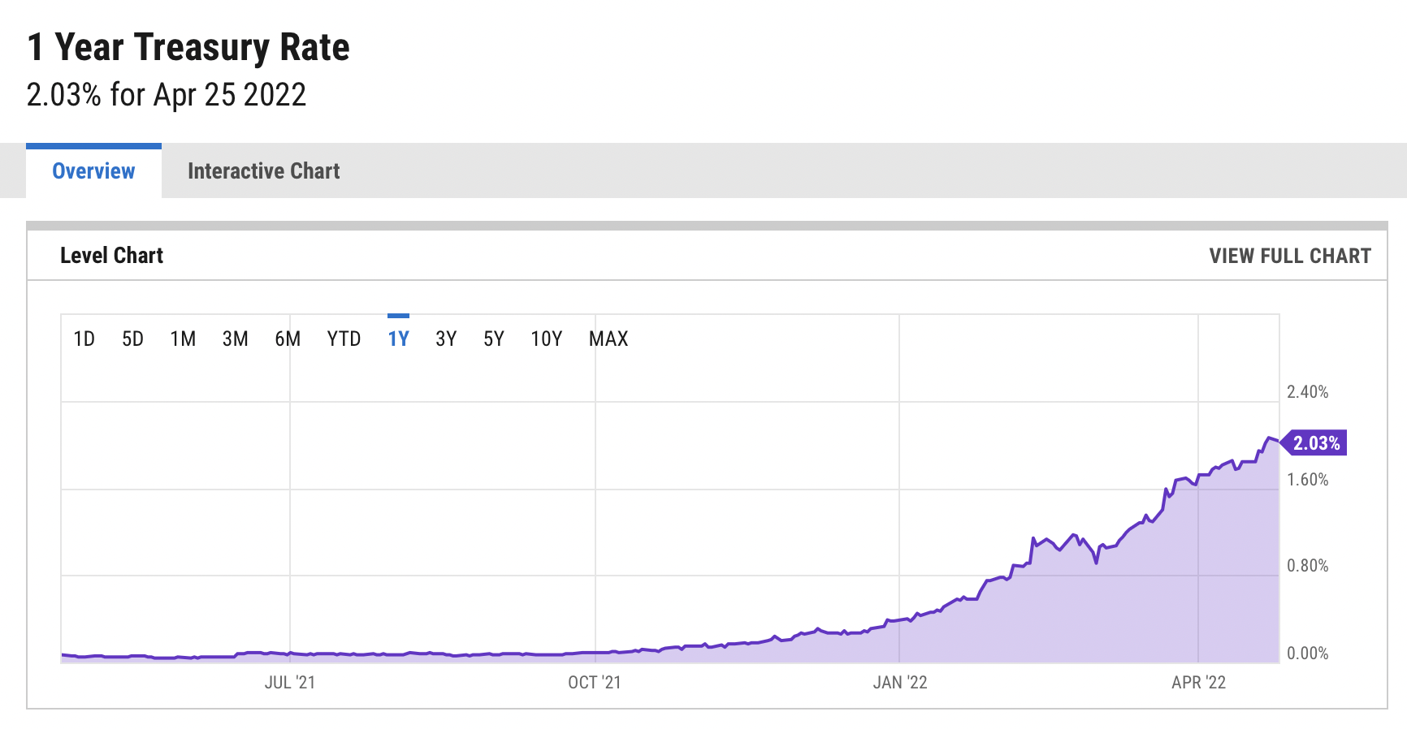The height and width of the screenshot is (729, 1407).
Task: Select the 5D time range
Action: [132, 339]
